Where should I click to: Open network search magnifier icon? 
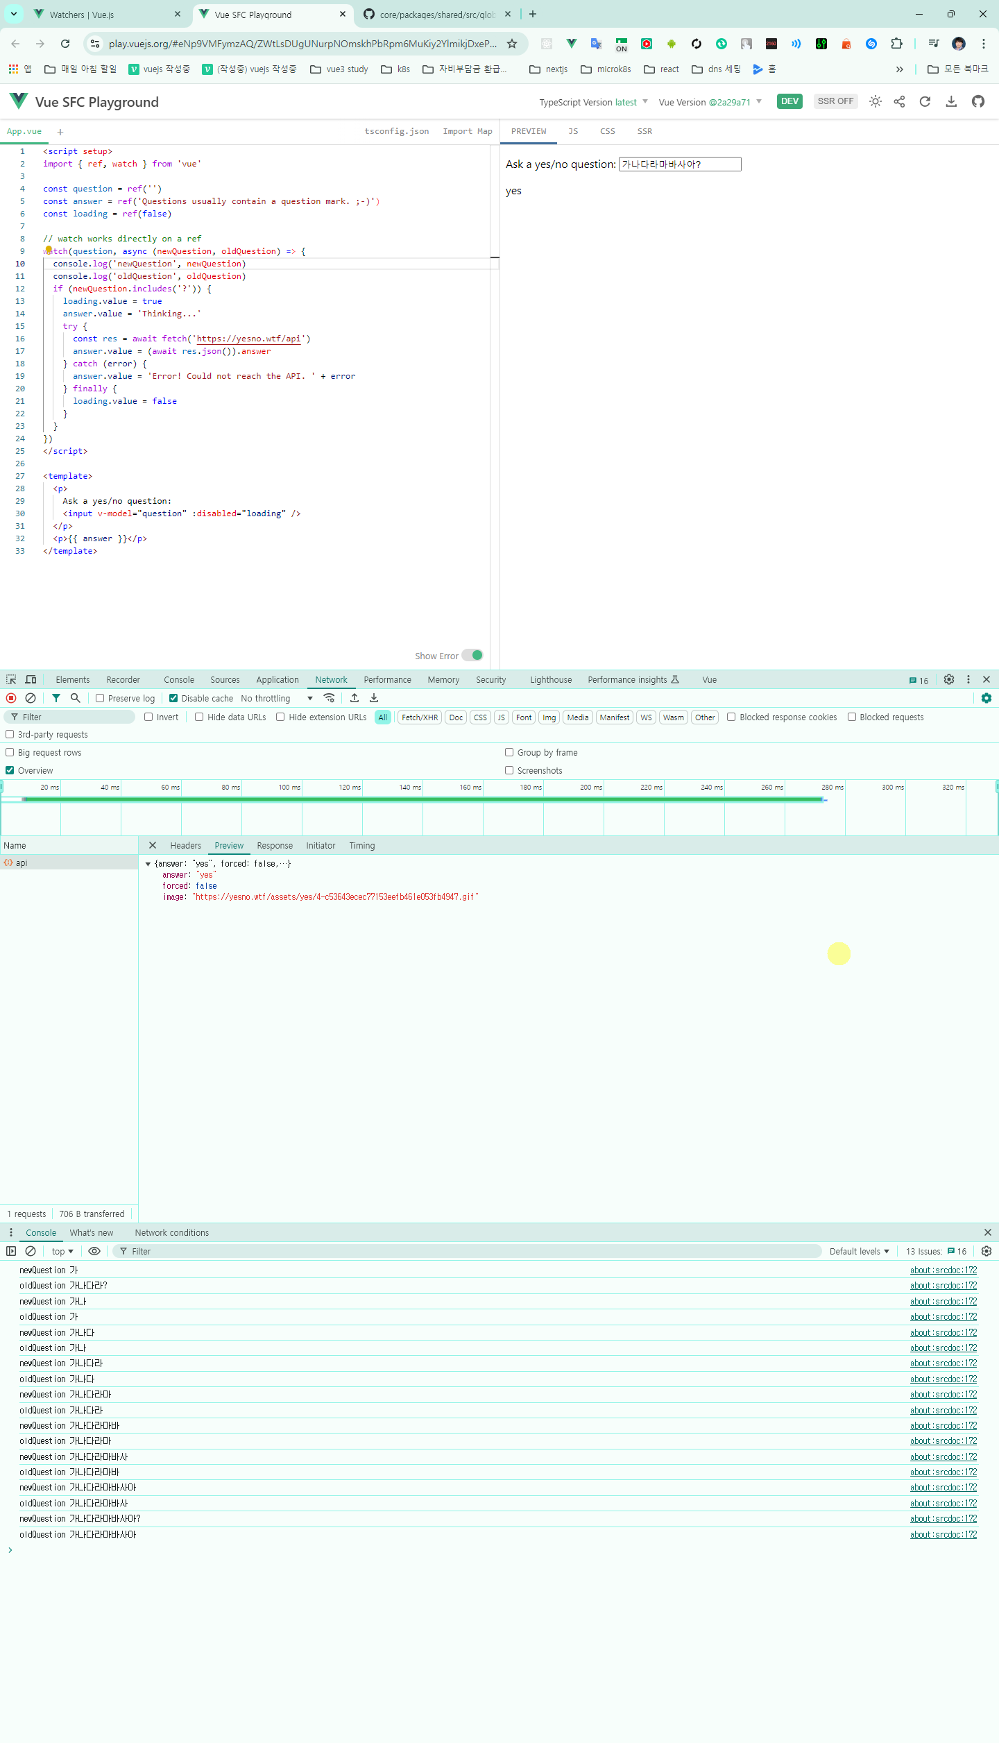coord(76,698)
